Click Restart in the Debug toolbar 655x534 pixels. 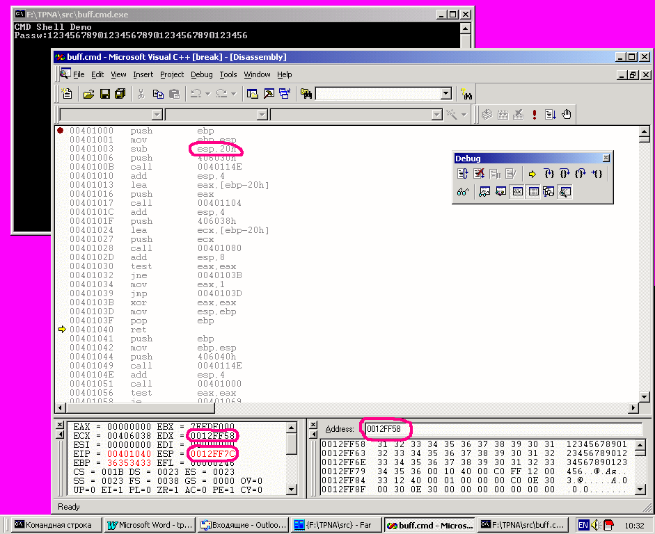(x=463, y=174)
